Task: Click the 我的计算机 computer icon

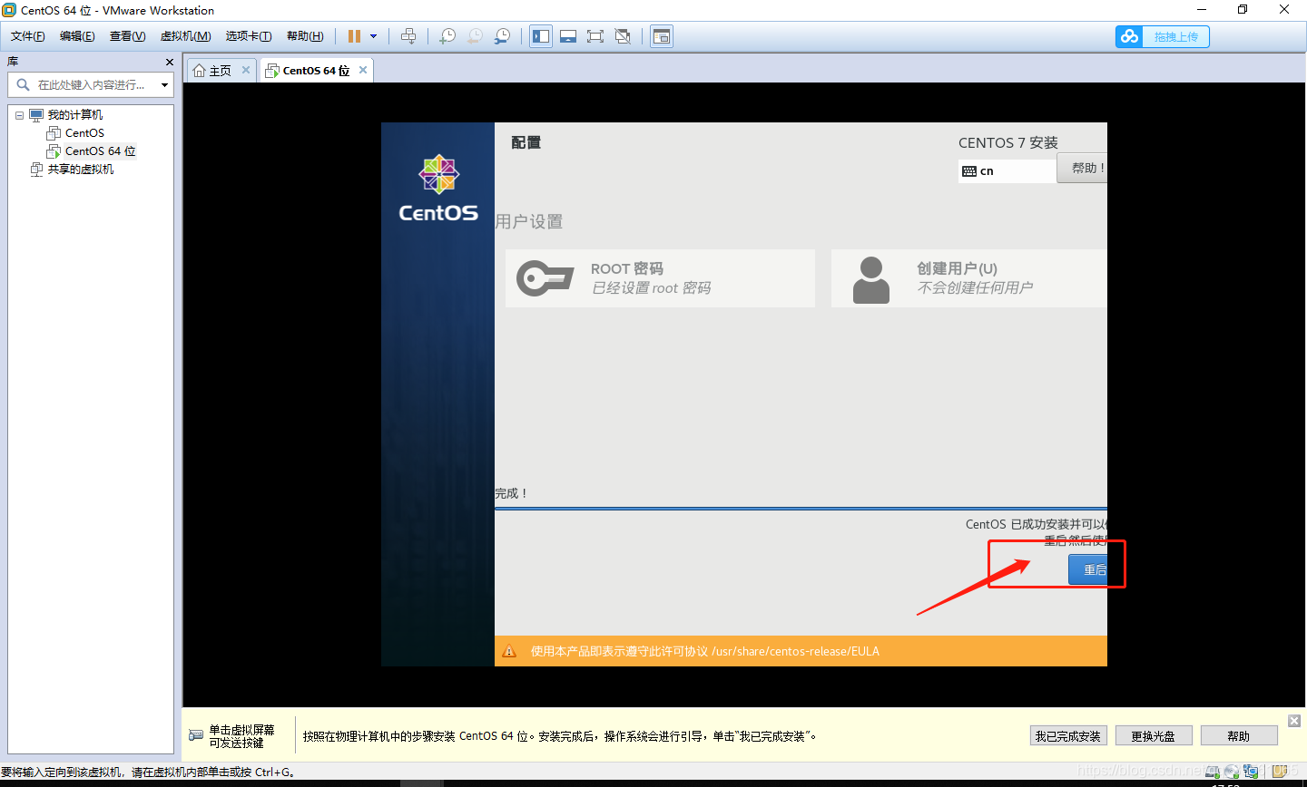Action: (x=36, y=115)
